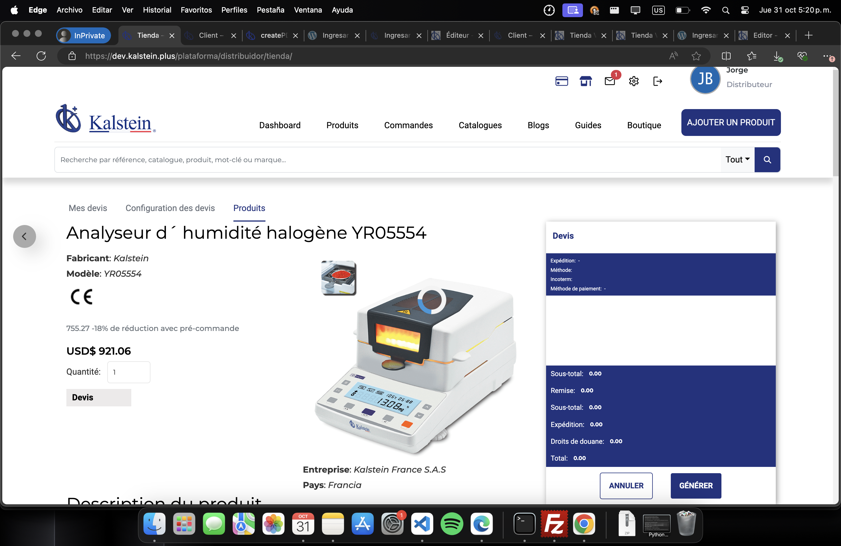Switch to Mes devis tab

click(x=88, y=208)
